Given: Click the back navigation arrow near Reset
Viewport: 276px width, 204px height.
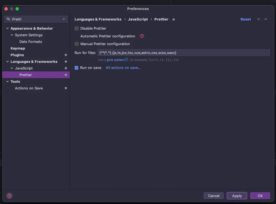Looking at the screenshot, I should click(x=259, y=19).
